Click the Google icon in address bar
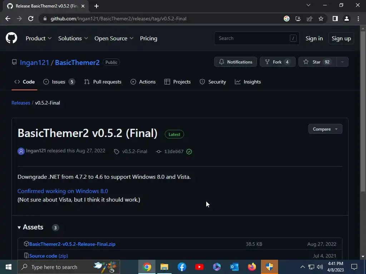Viewport: 366px width, 274px height. pyautogui.click(x=287, y=19)
